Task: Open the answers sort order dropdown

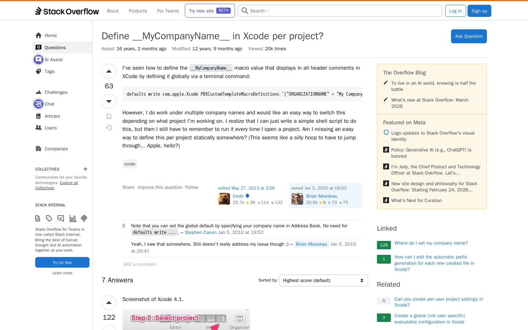Action: coord(323,280)
